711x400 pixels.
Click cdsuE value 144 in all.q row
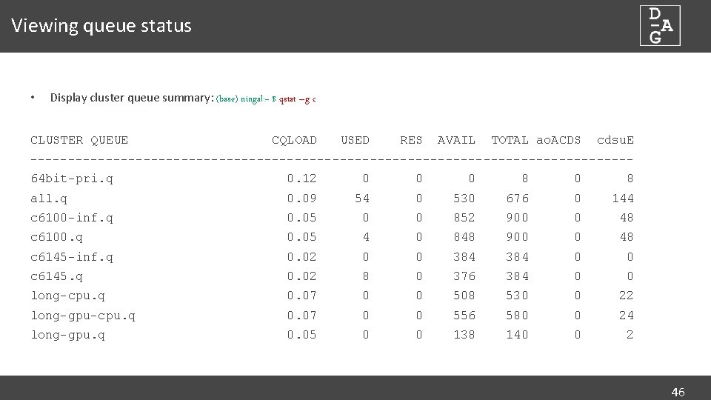click(623, 199)
